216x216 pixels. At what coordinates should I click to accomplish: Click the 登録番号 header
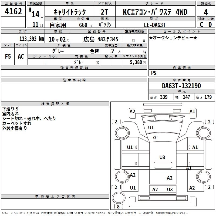[x=97, y=31]
